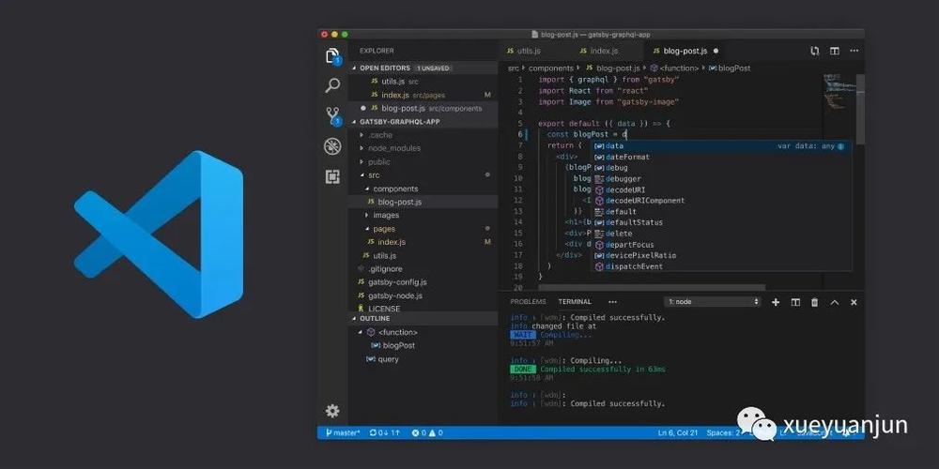Click components in the breadcrumb
Screen dimensions: 939x469
coord(550,68)
